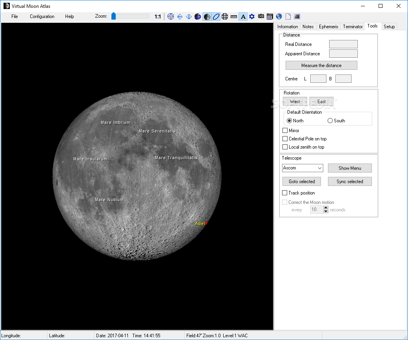Click the blue earth globe toolbar icon

[279, 16]
